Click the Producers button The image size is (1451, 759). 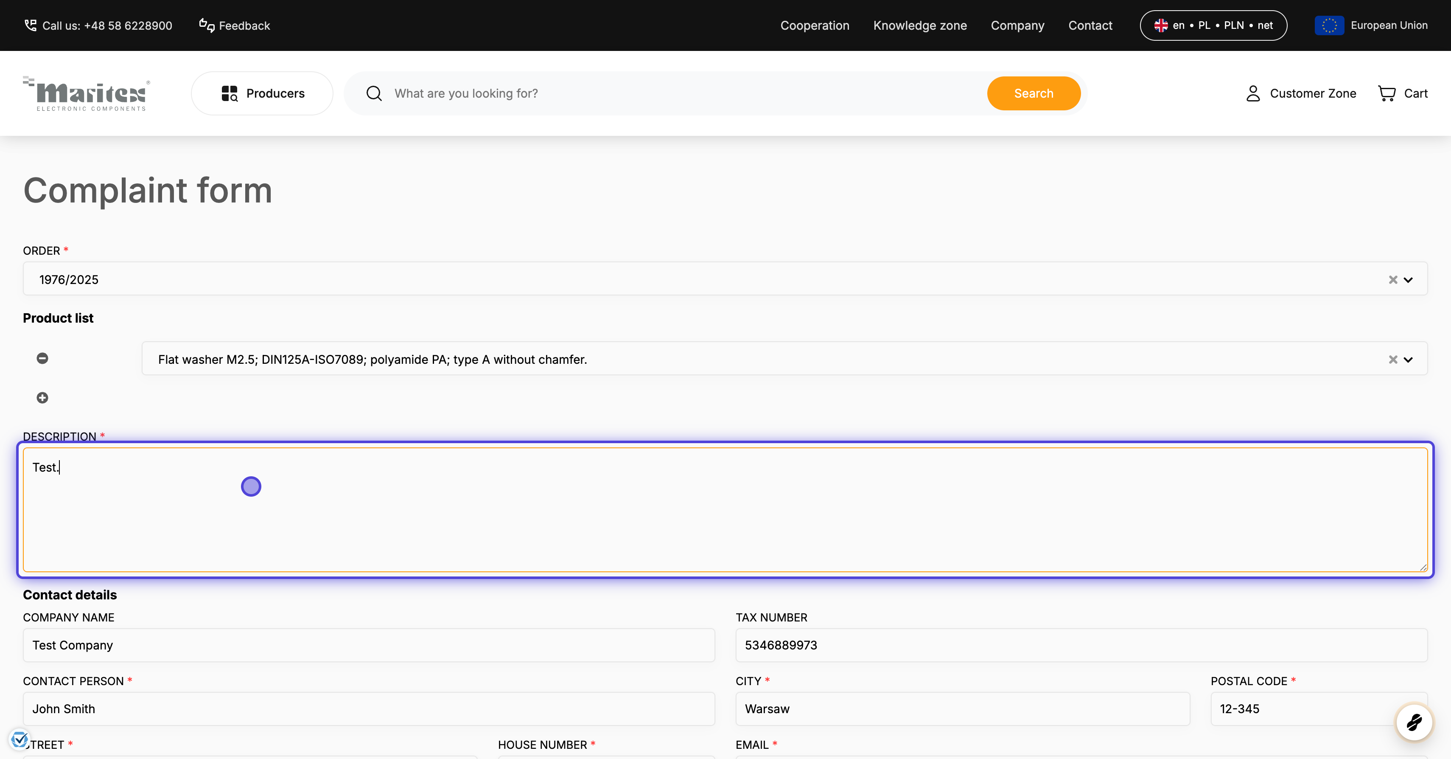pyautogui.click(x=263, y=93)
